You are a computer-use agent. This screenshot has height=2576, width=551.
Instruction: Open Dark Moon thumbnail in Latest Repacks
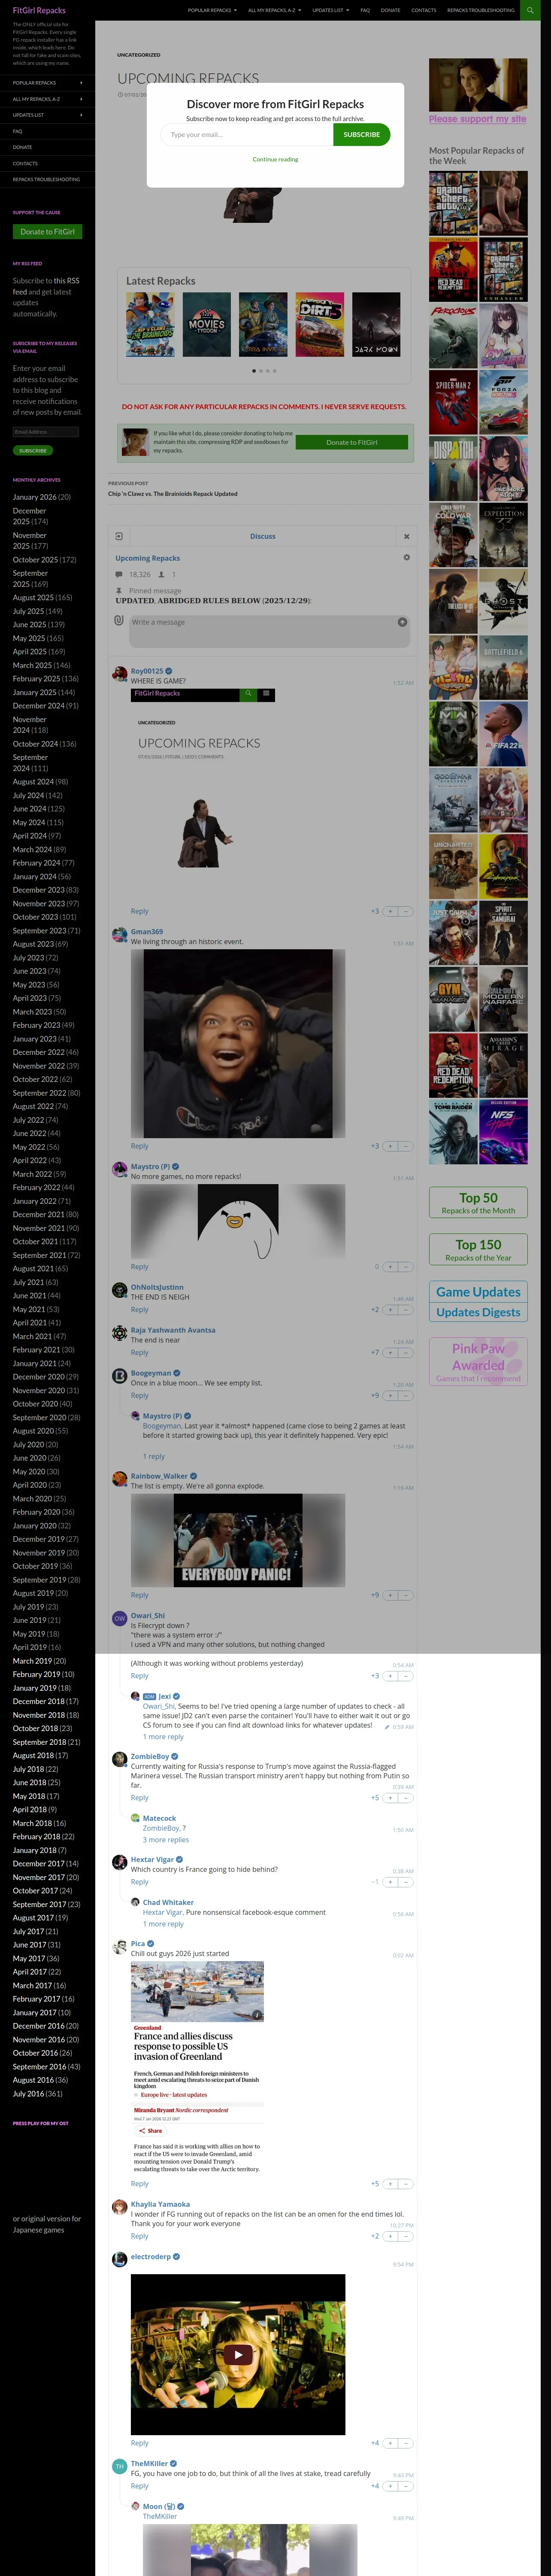coord(376,324)
